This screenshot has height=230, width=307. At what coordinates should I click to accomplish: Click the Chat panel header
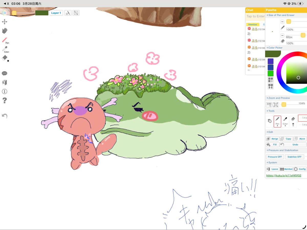coord(255,10)
